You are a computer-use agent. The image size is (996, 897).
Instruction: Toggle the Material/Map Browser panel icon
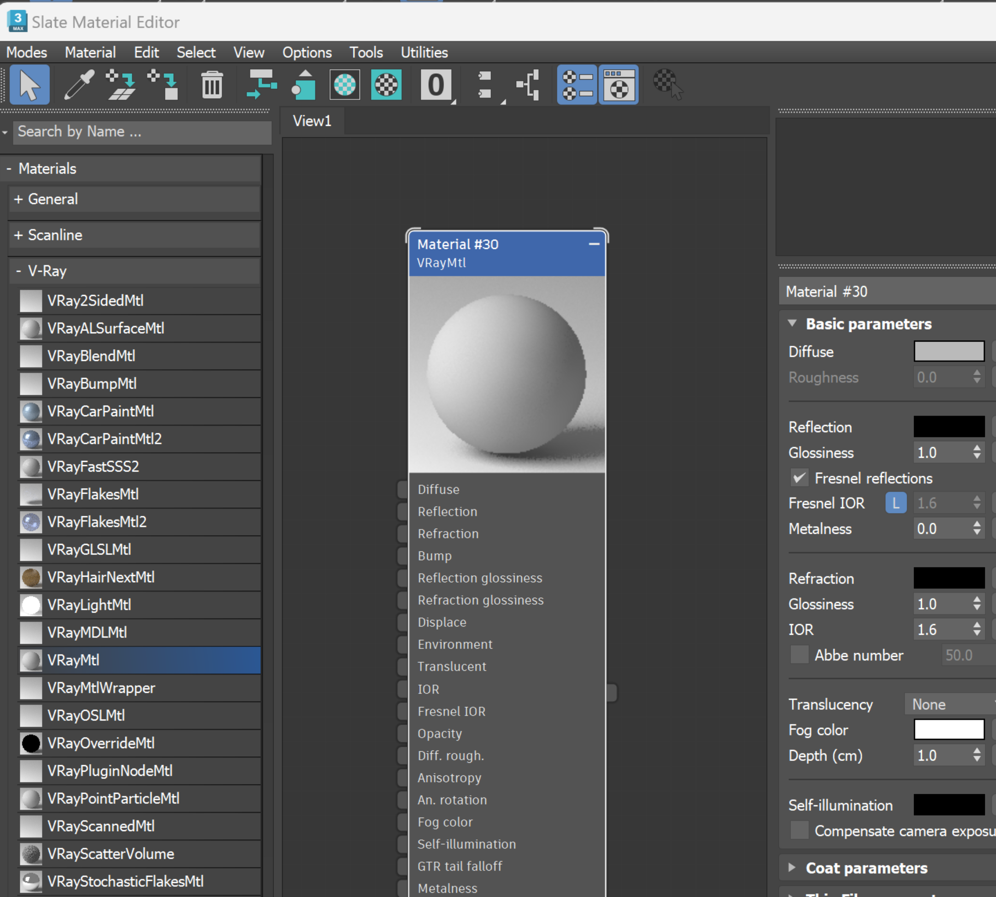[x=577, y=85]
